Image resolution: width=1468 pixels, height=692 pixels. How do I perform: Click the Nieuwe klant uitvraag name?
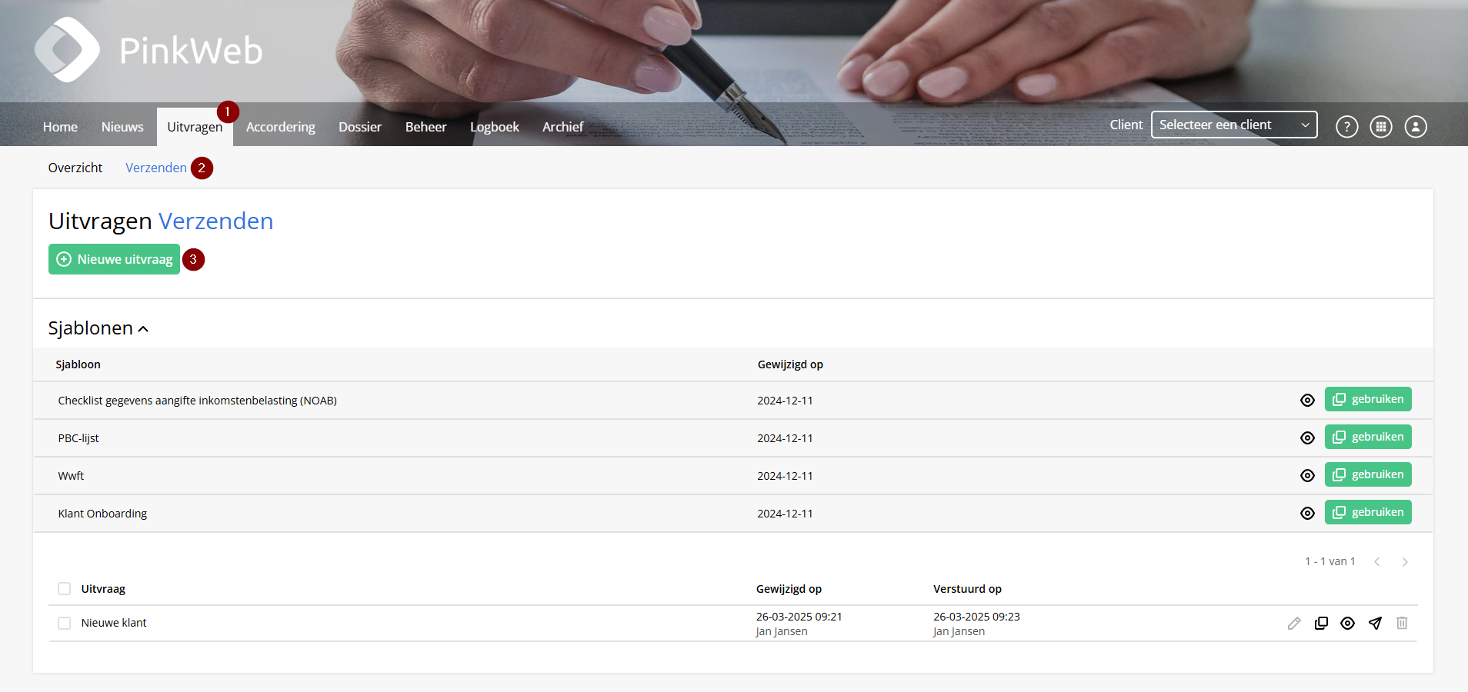[x=114, y=623]
